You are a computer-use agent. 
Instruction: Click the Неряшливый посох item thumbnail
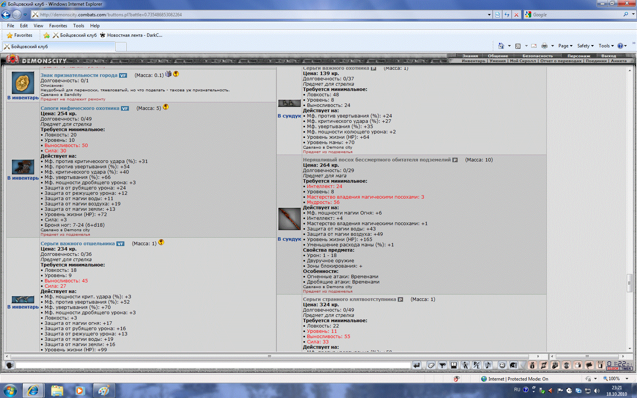289,219
